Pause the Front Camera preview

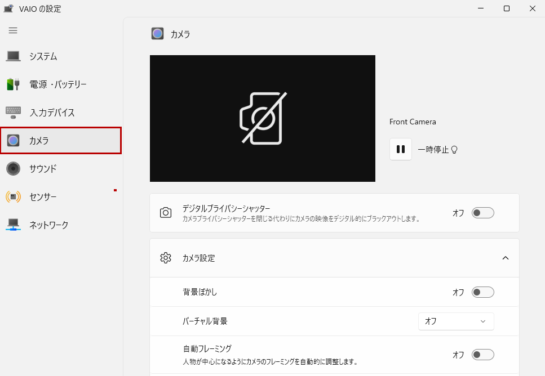coord(401,149)
